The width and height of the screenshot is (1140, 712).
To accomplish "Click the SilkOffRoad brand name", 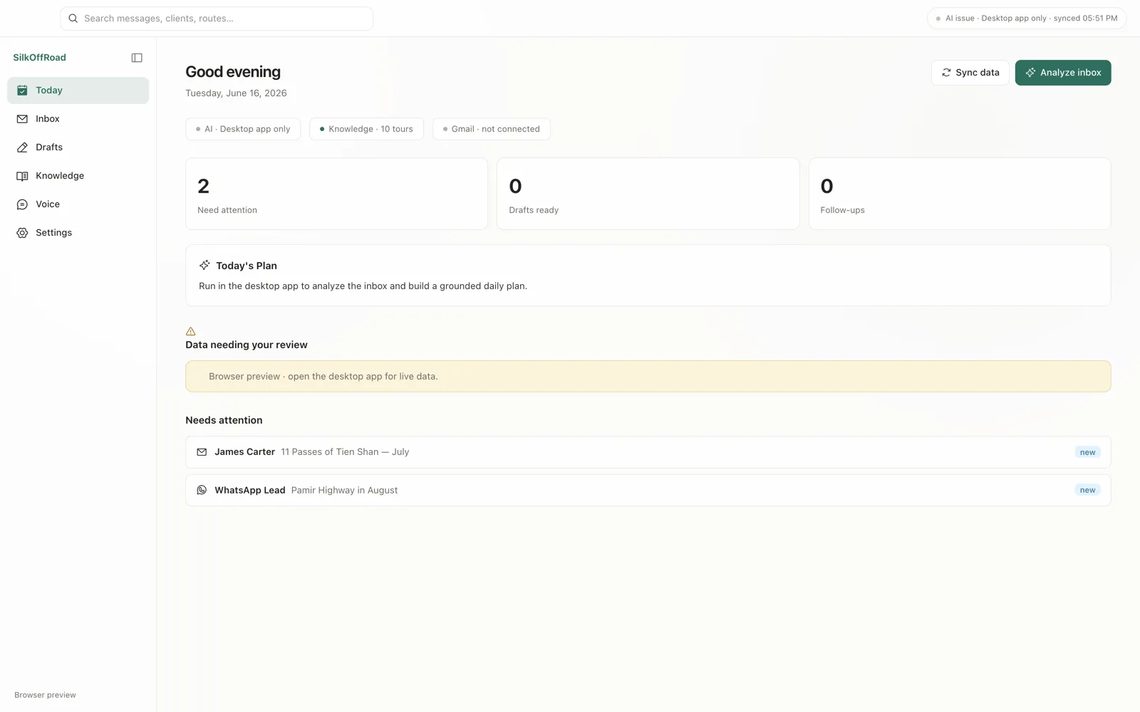I will [x=39, y=58].
